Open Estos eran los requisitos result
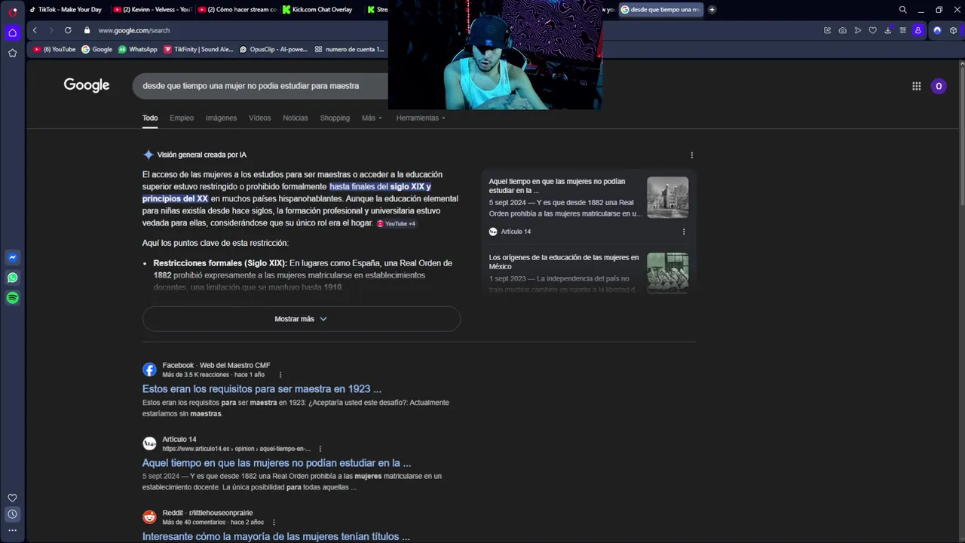Image resolution: width=965 pixels, height=543 pixels. (x=262, y=389)
